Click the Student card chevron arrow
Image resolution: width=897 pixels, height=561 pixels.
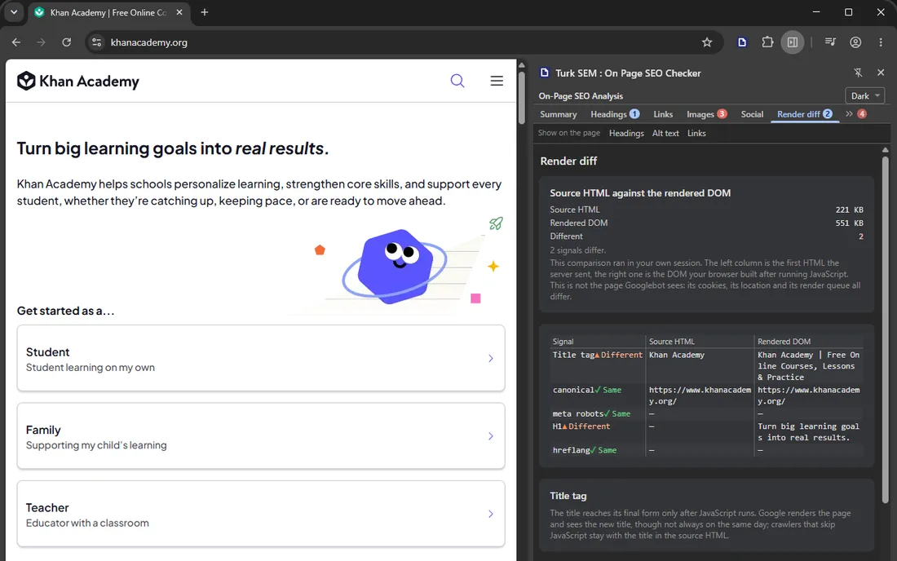tap(490, 359)
